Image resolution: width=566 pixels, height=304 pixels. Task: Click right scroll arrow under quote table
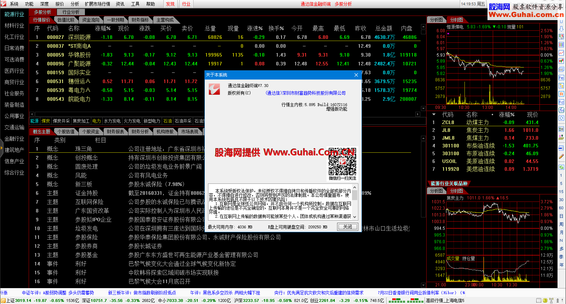point(417,114)
